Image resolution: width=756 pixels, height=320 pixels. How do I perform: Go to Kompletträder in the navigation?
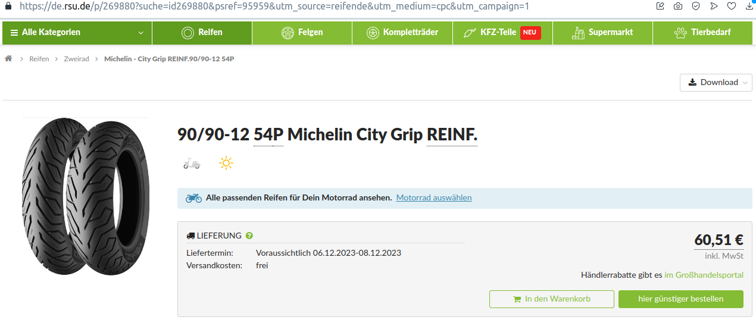tap(402, 33)
